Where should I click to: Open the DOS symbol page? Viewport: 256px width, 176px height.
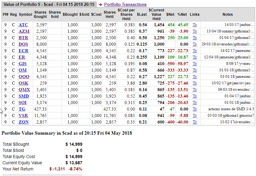coord(24,44)
